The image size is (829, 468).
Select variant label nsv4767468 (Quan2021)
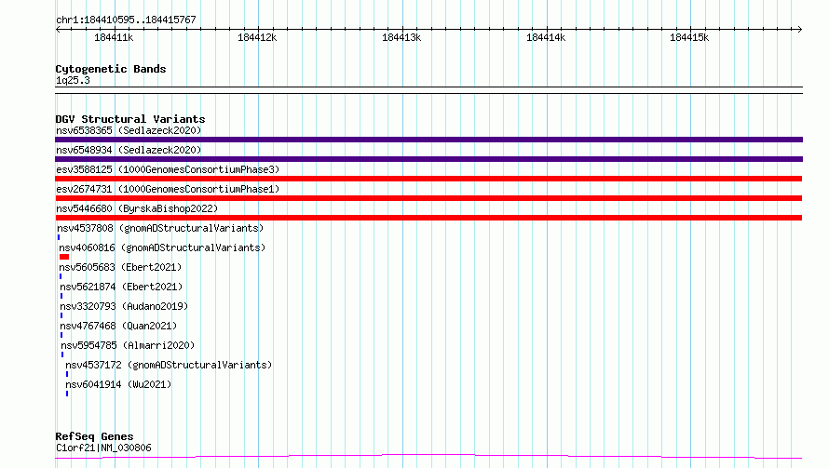(118, 326)
